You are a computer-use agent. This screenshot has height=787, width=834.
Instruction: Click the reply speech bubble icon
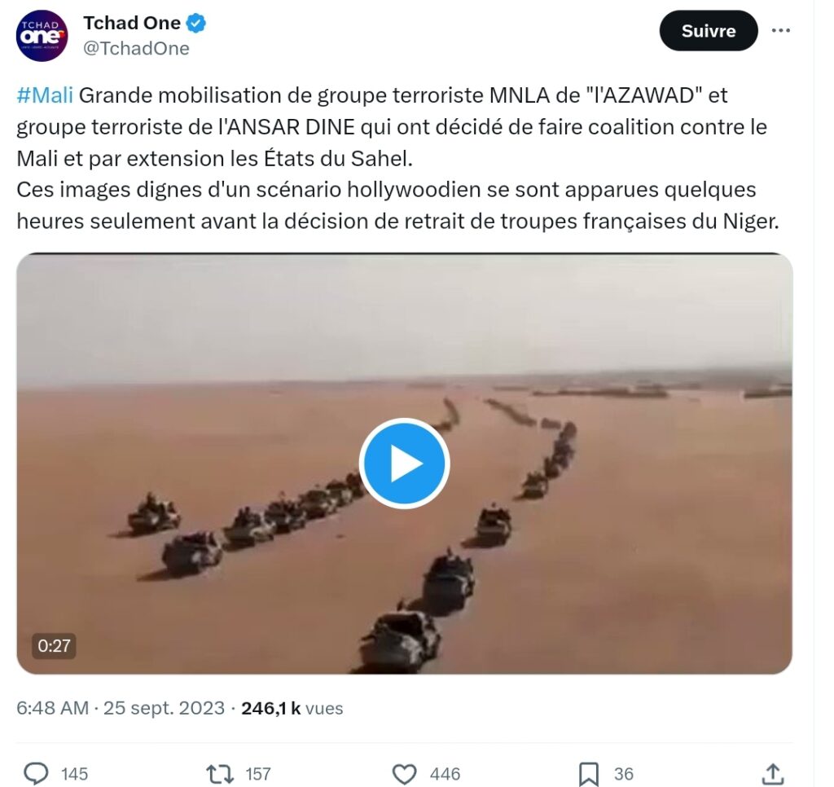pos(36,774)
